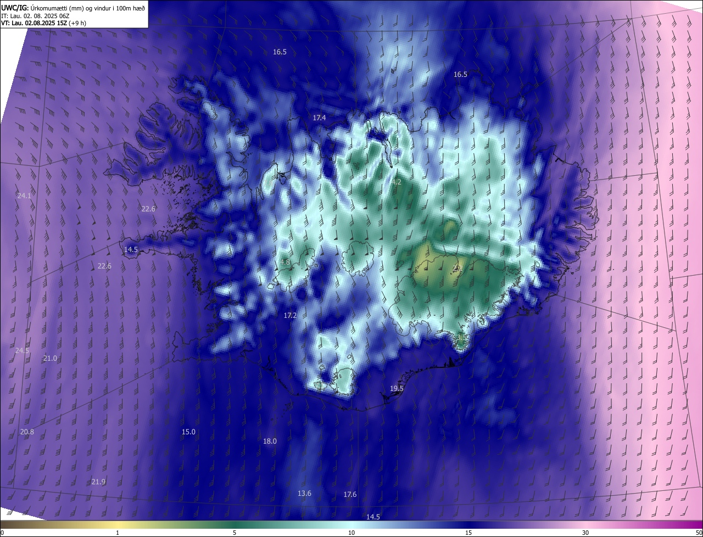Click the 21.9 value label on the map

pos(98,482)
